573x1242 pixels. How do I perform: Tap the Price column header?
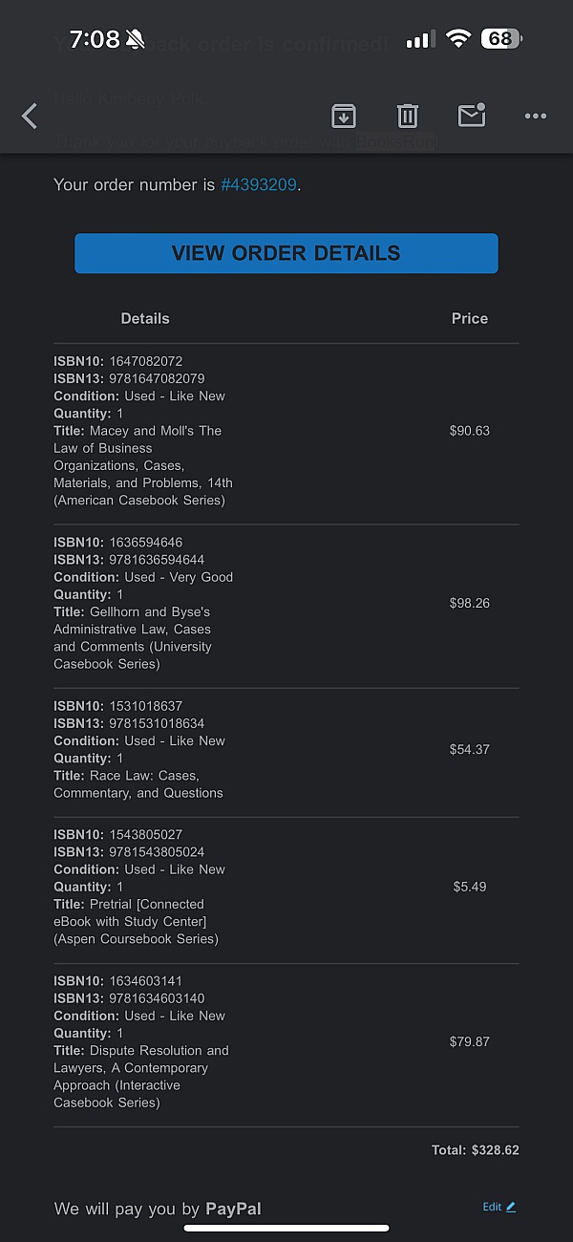coord(470,319)
